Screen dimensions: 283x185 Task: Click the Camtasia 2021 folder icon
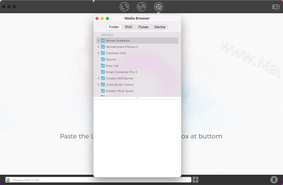coord(103,53)
